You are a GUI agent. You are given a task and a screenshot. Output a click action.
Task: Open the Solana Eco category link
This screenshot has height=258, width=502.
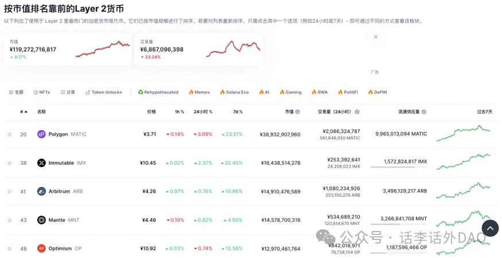click(x=234, y=92)
